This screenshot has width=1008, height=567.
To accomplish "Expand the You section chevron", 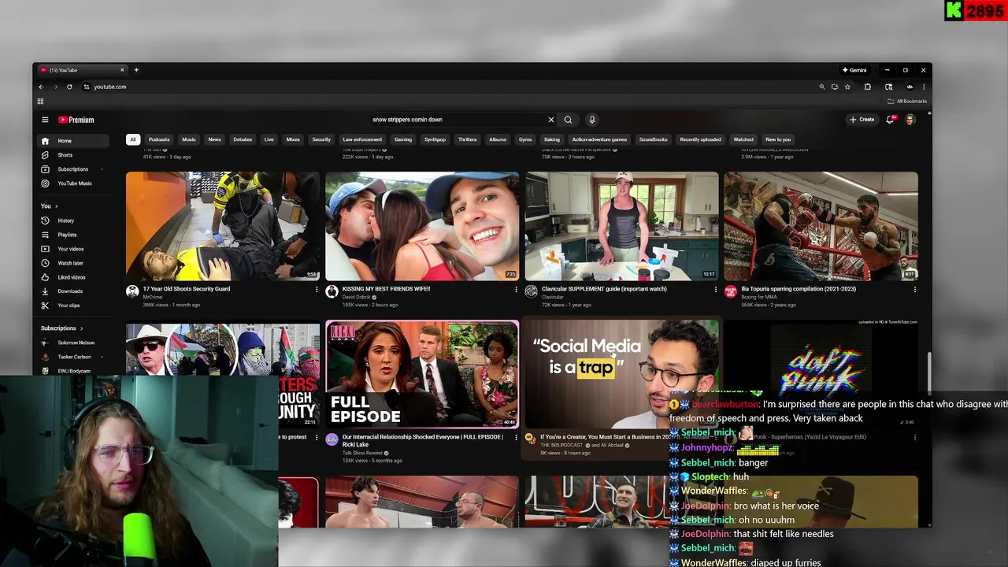I will (56, 206).
